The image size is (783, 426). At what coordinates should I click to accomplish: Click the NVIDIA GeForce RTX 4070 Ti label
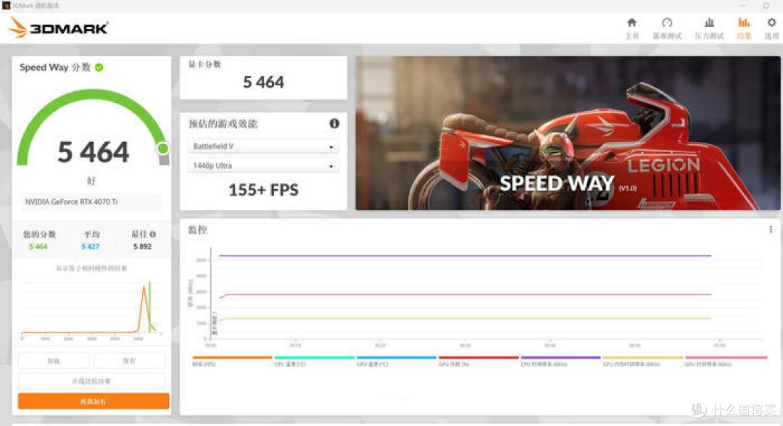(71, 202)
